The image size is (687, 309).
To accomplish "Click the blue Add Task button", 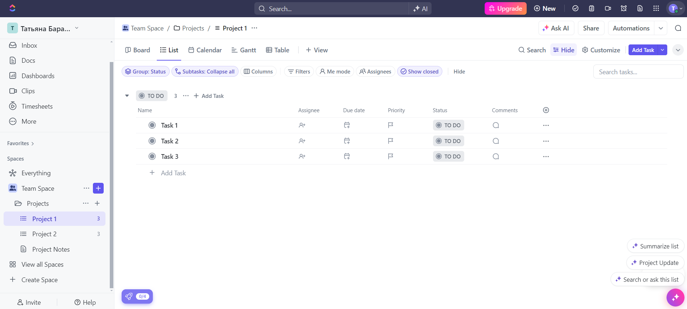I will 643,50.
